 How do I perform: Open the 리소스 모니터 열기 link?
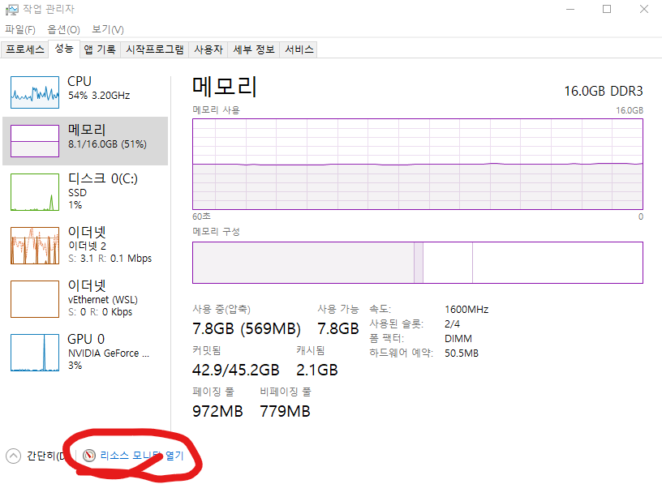coord(142,456)
